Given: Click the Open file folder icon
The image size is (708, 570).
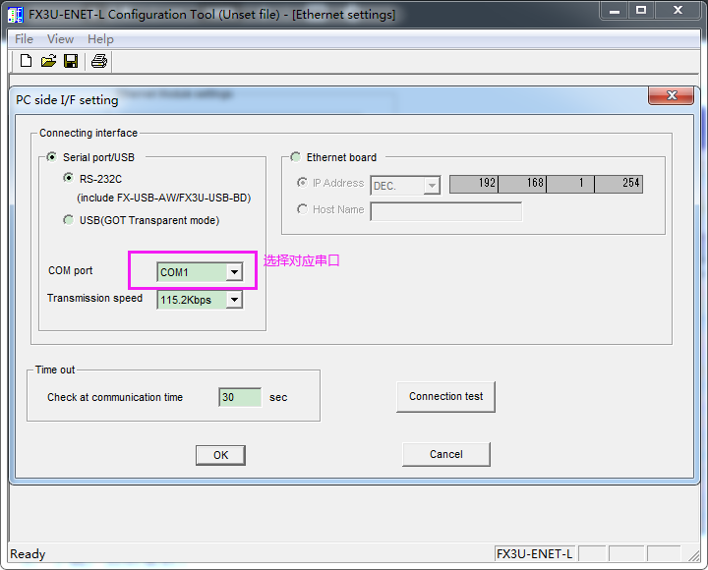Looking at the screenshot, I should tap(48, 61).
